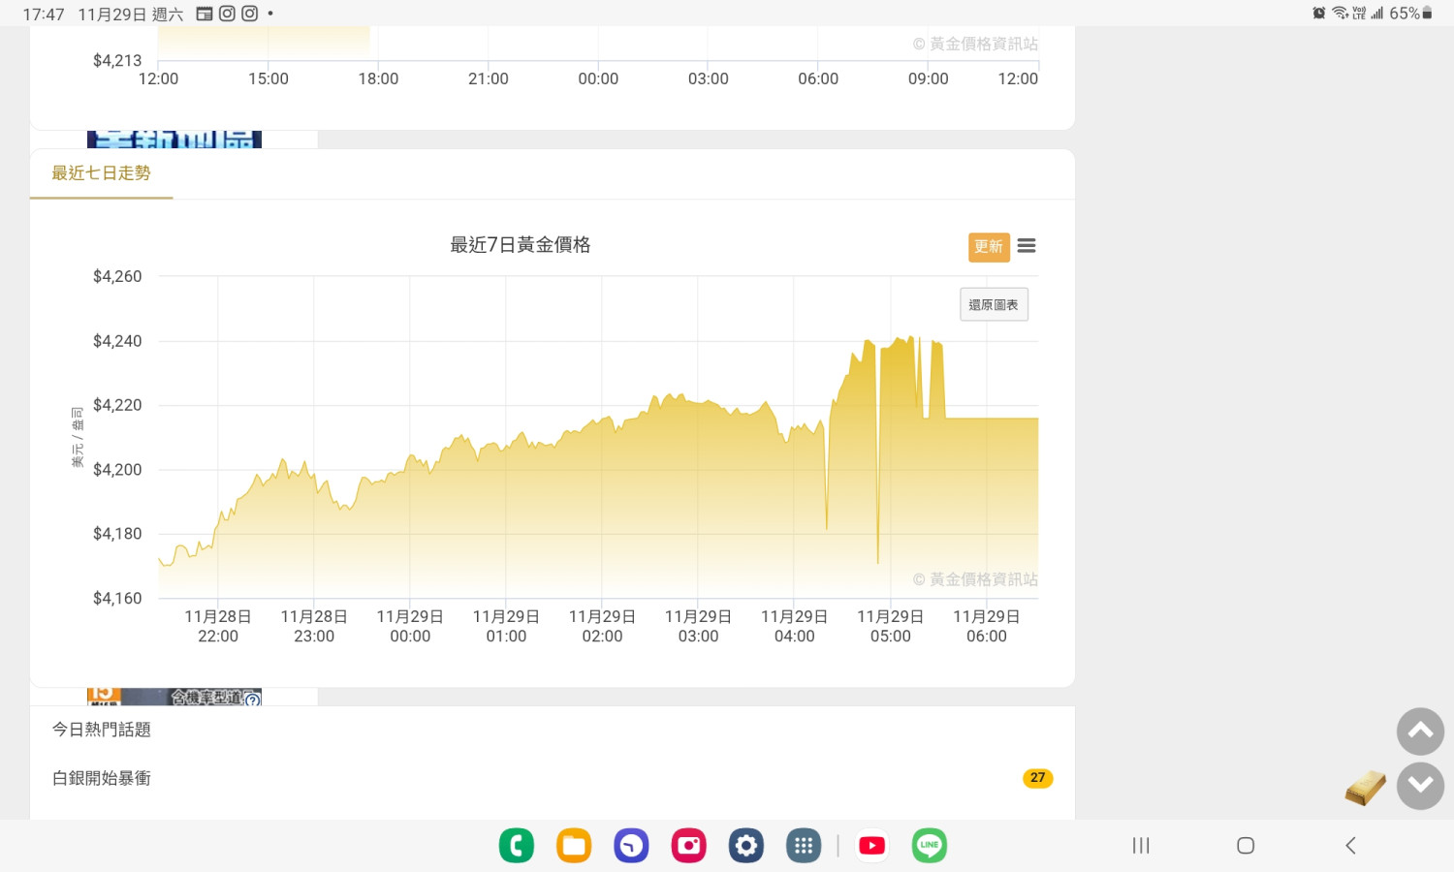Open the YouTube app
The height and width of the screenshot is (872, 1454).
871,846
